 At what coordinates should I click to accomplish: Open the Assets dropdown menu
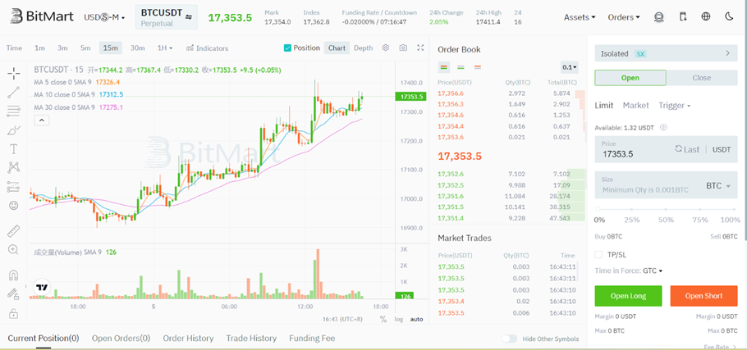click(580, 17)
